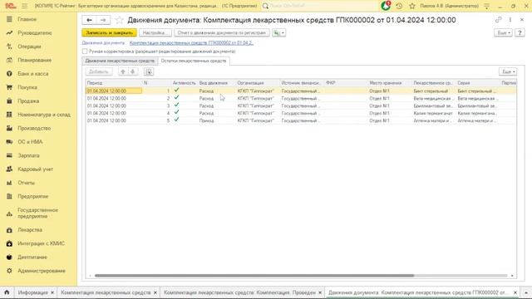Open Кадровый учет section
This screenshot has height=299, width=532.
(x=35, y=169)
